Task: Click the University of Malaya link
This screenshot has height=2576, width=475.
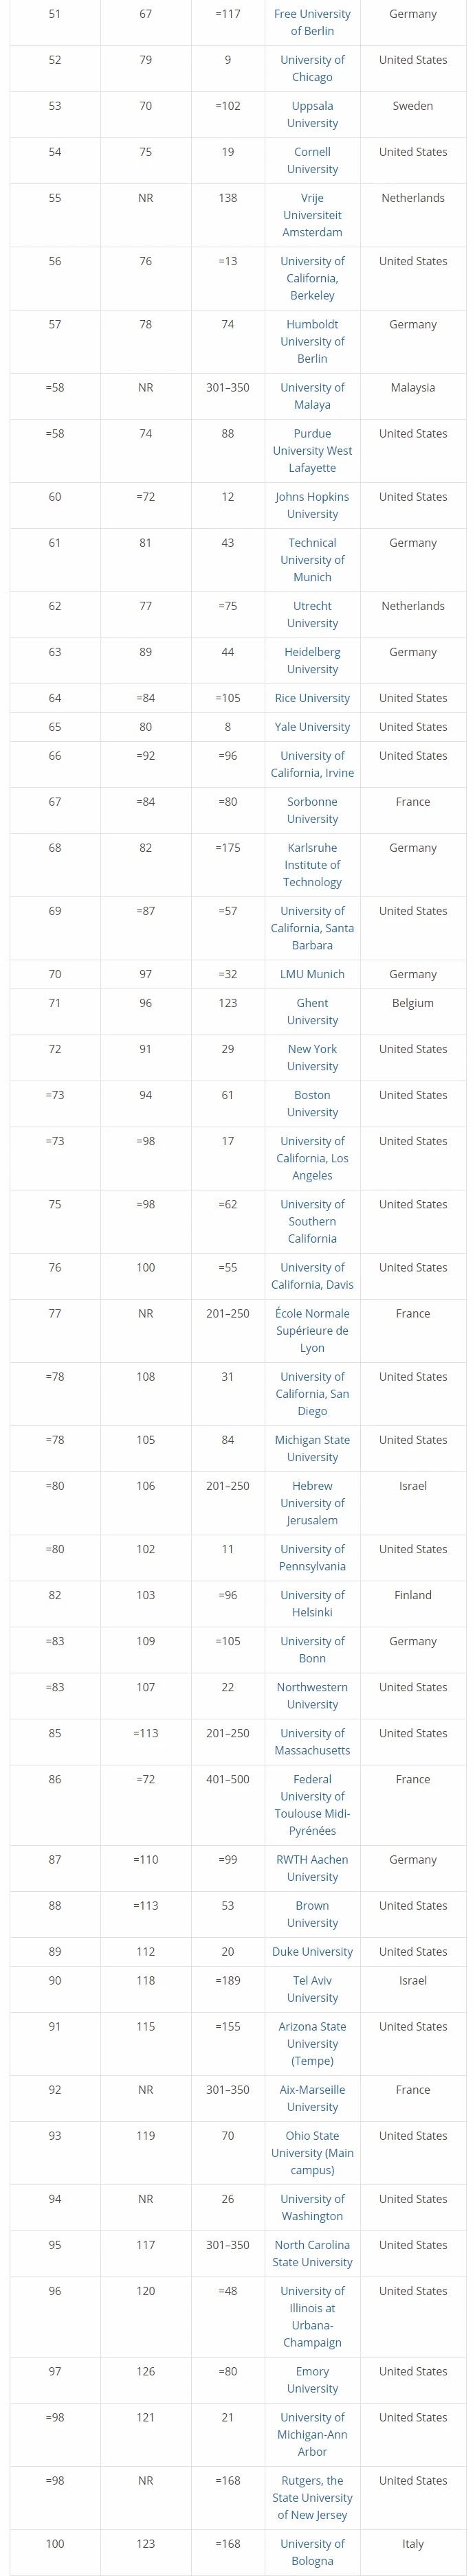Action: [312, 396]
